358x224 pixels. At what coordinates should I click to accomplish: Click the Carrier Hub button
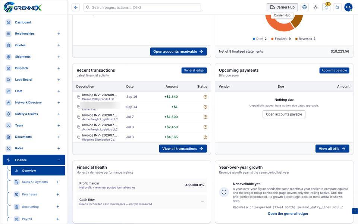282,7
